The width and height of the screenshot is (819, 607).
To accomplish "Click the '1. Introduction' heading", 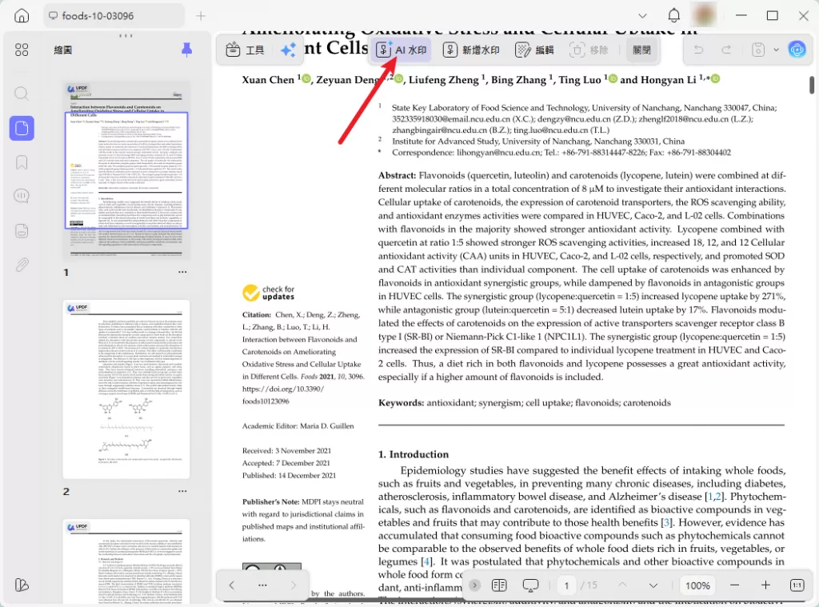I will (x=413, y=454).
